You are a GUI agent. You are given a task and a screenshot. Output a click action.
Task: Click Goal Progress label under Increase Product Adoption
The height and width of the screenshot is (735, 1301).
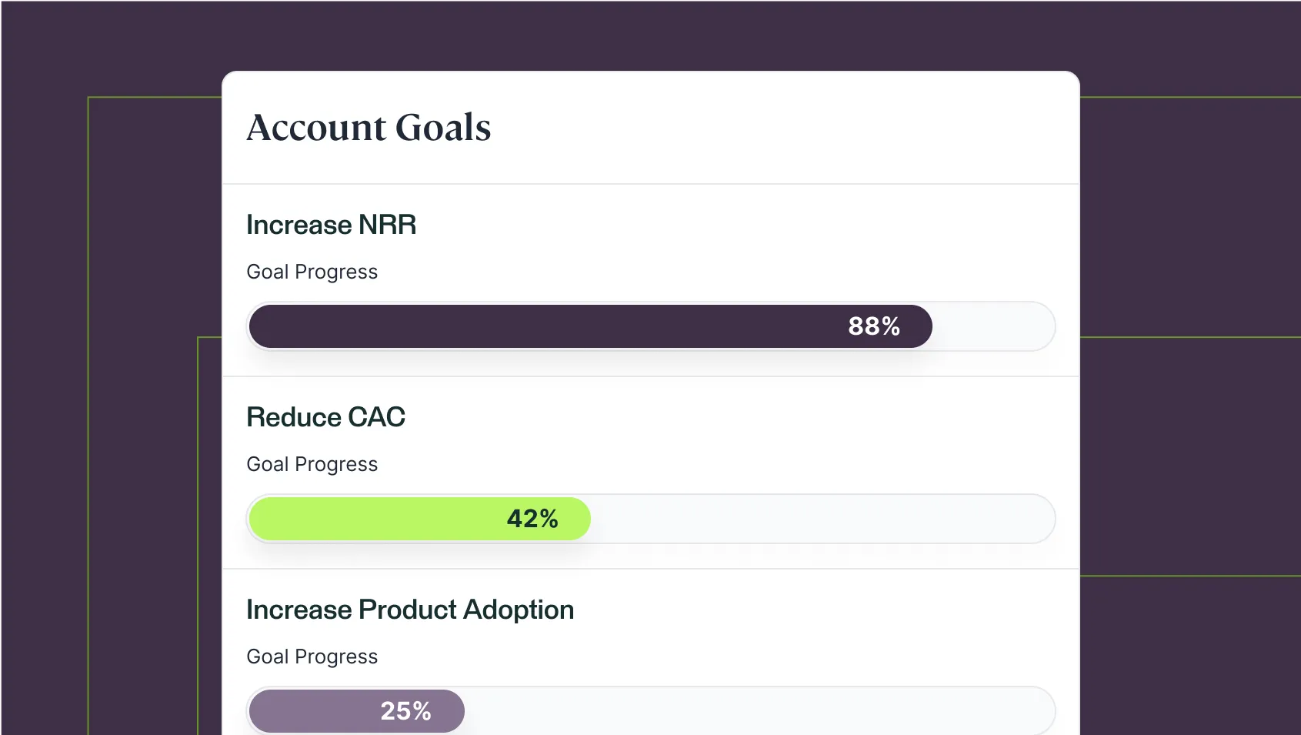[x=312, y=656]
